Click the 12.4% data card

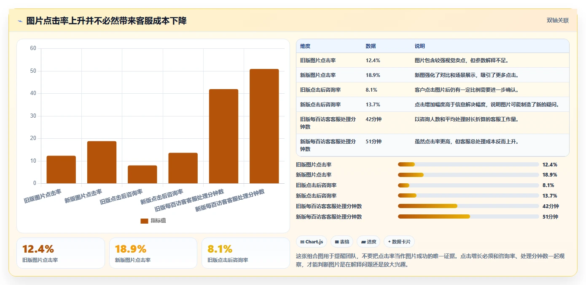pos(61,253)
